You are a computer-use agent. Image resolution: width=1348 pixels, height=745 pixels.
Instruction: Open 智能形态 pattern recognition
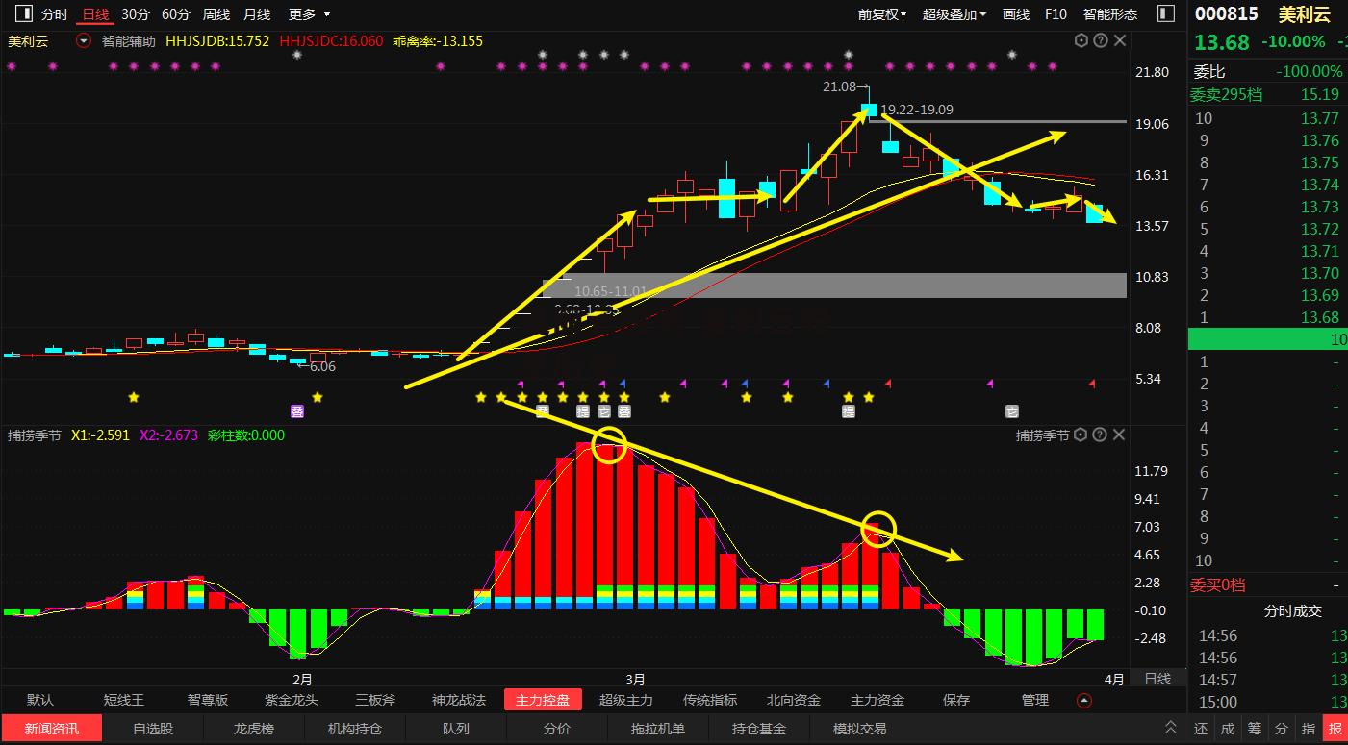(1110, 14)
